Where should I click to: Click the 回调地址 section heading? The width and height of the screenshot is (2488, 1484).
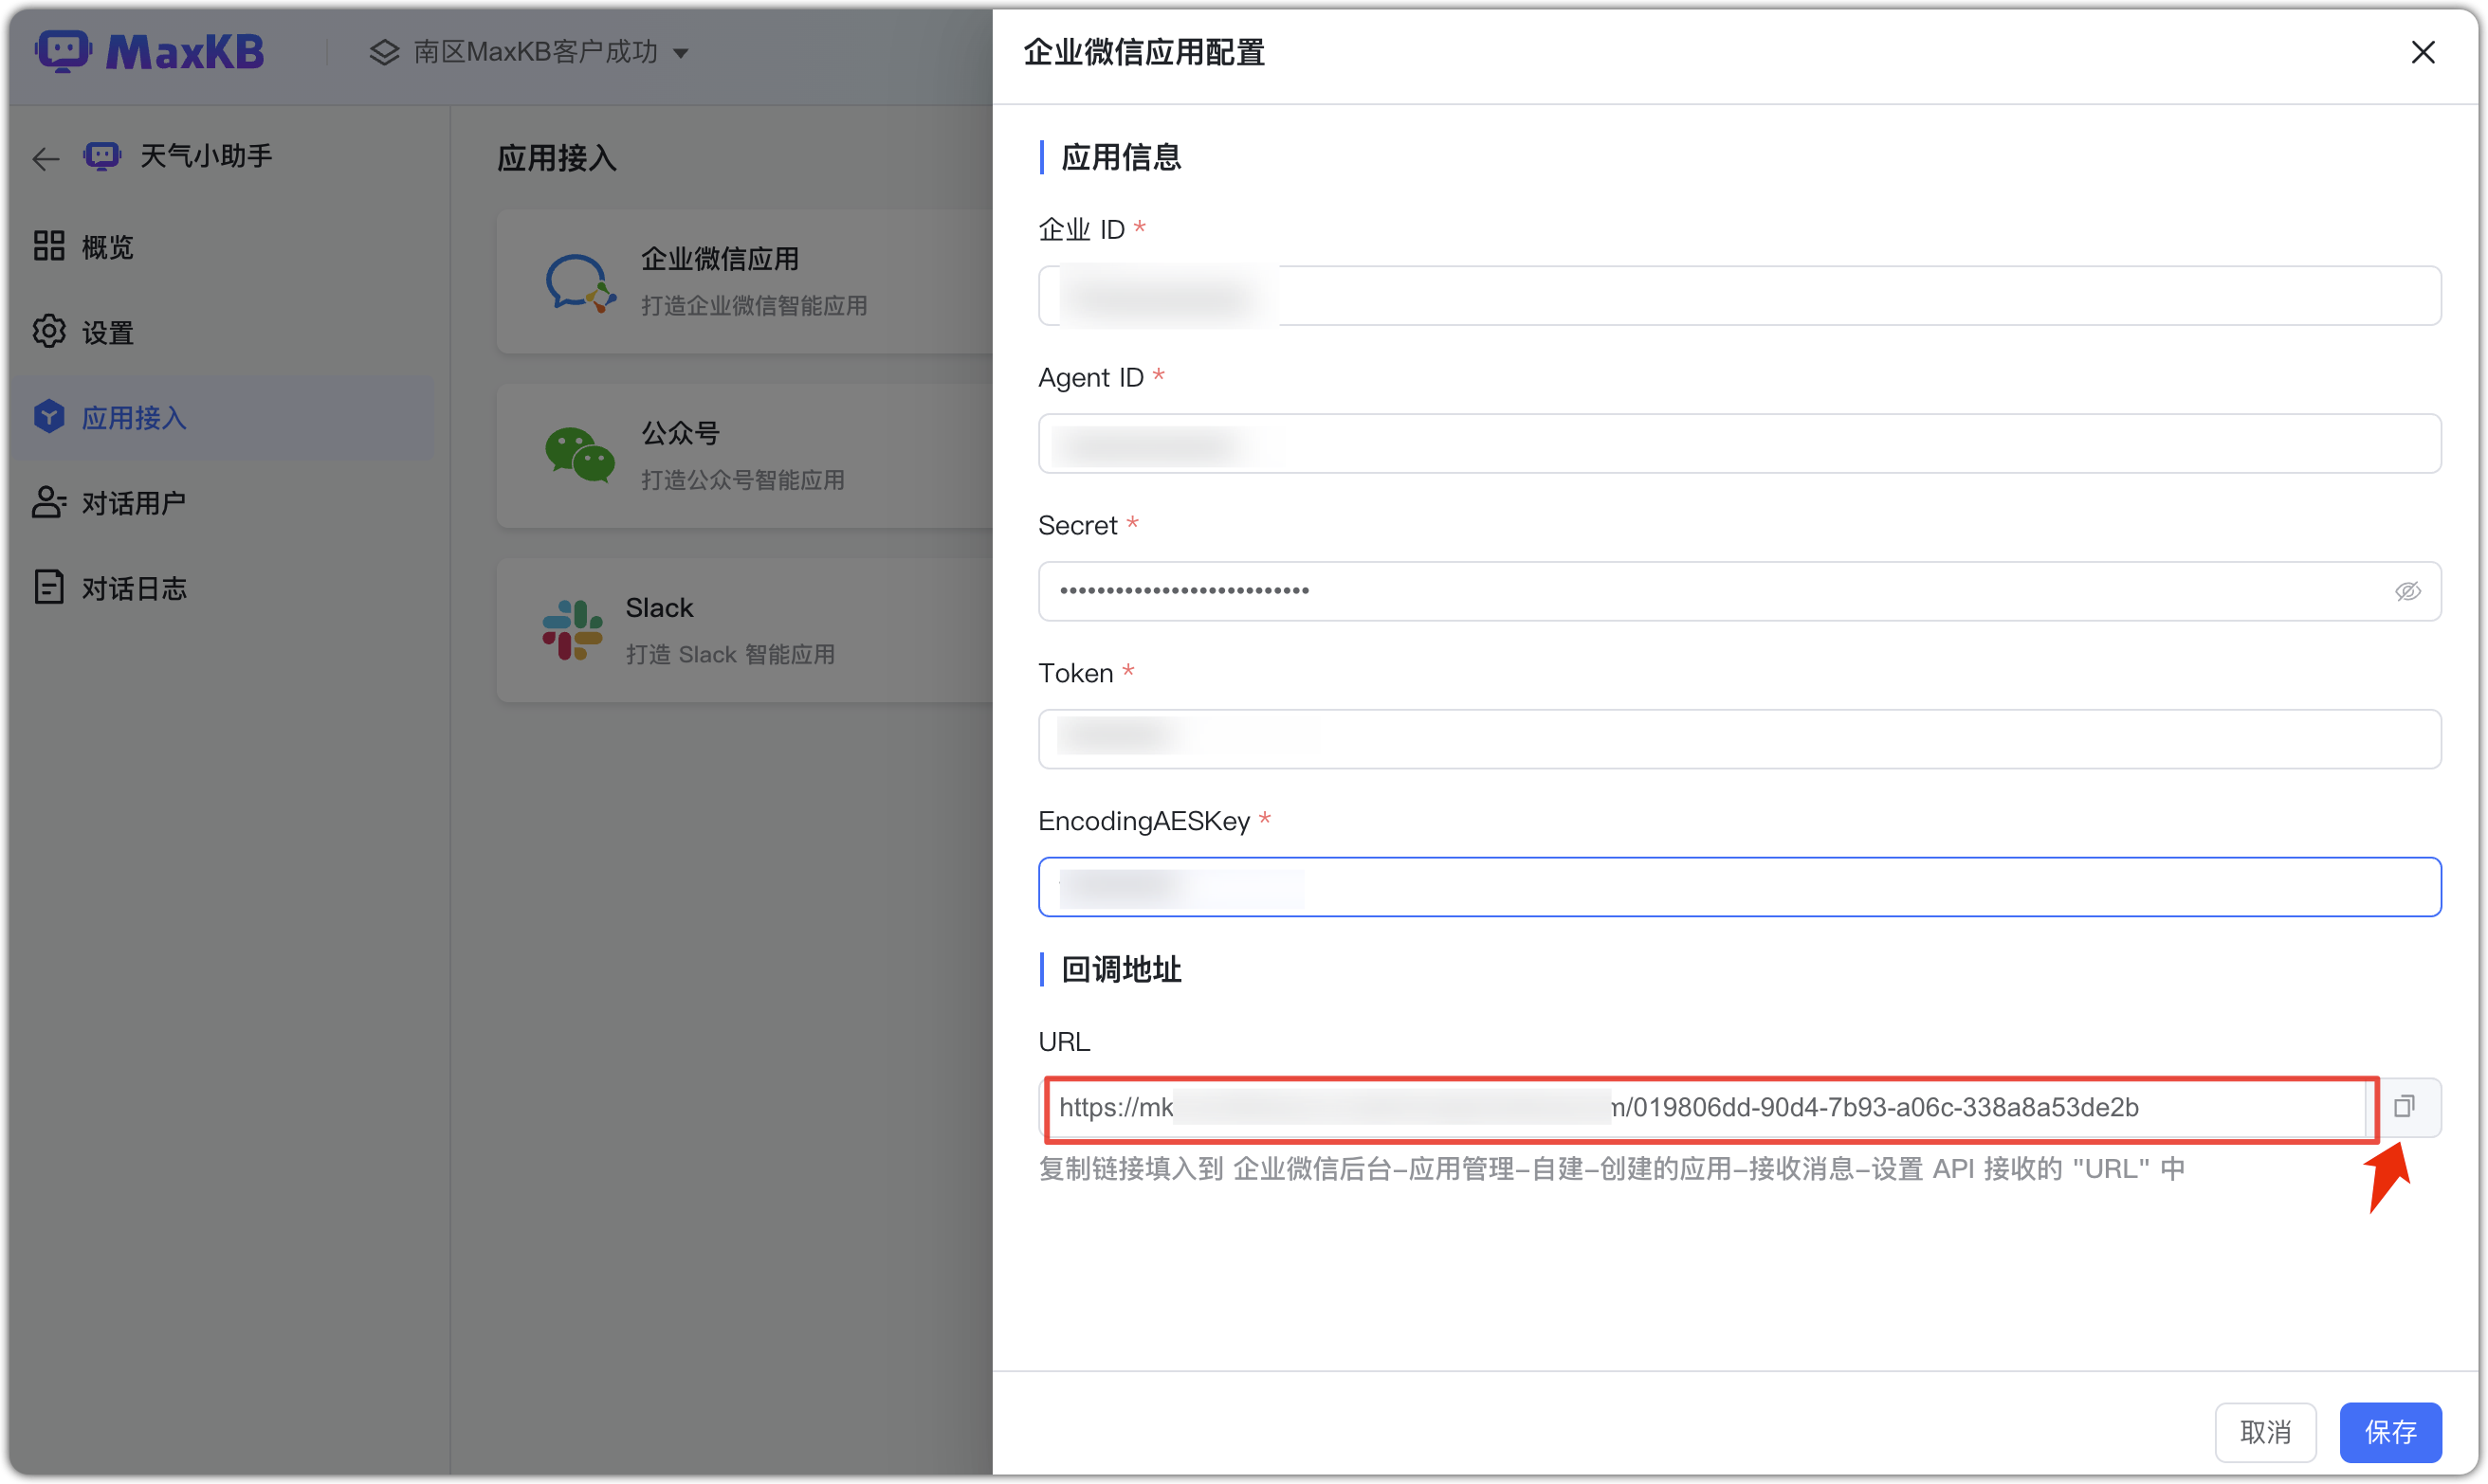point(1121,970)
